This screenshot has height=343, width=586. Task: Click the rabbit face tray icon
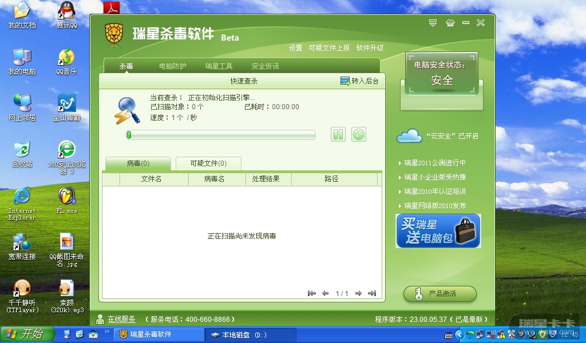(x=511, y=334)
